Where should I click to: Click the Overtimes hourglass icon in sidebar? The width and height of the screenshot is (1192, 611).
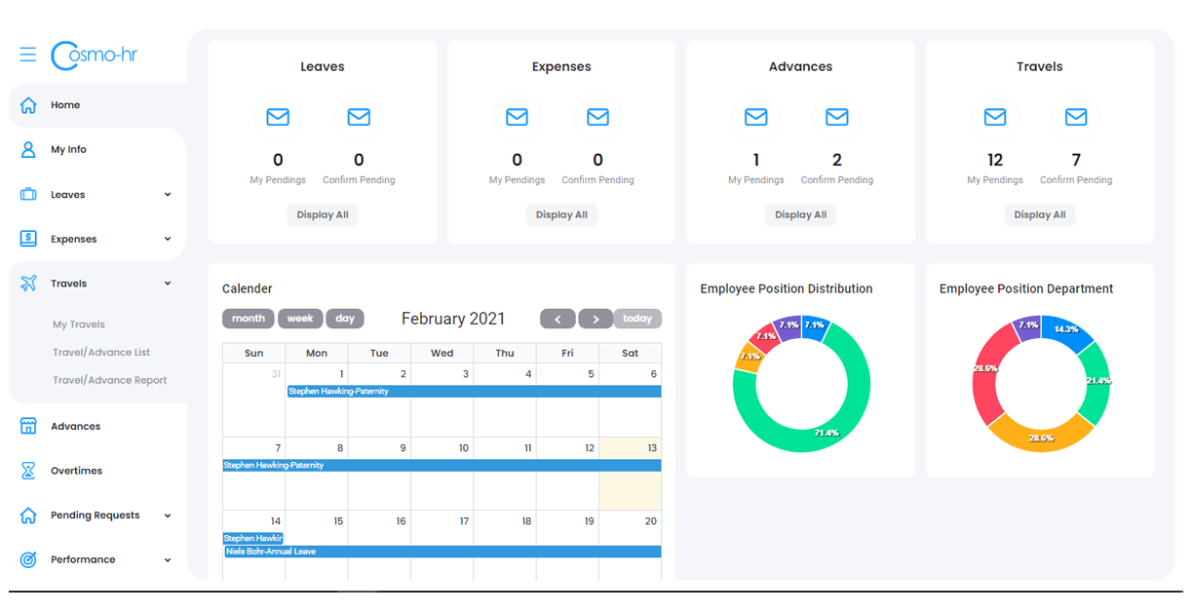pos(28,471)
